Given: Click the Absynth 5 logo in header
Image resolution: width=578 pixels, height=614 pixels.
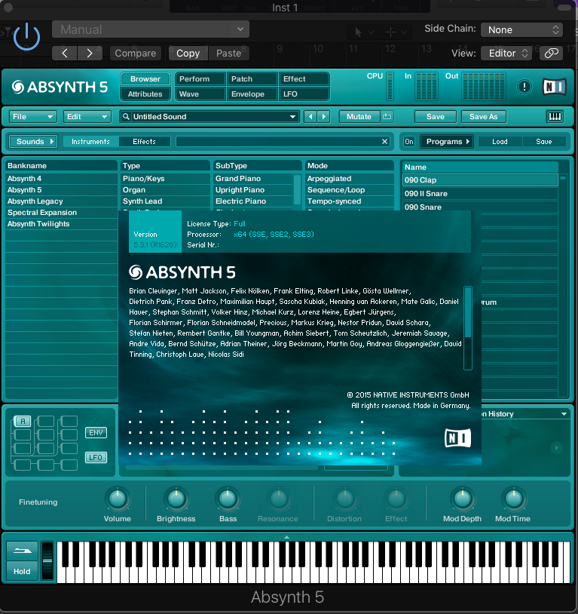Looking at the screenshot, I should (60, 87).
